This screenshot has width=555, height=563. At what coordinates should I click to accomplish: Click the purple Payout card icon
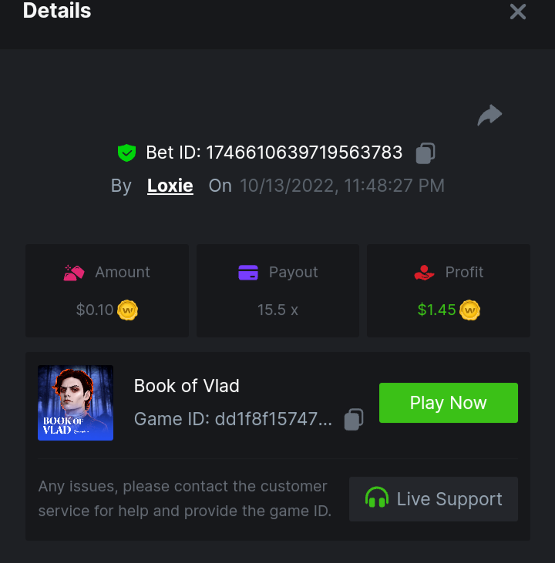point(248,273)
